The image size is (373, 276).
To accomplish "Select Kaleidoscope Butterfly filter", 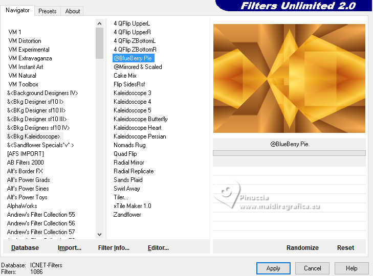I will click(140, 119).
